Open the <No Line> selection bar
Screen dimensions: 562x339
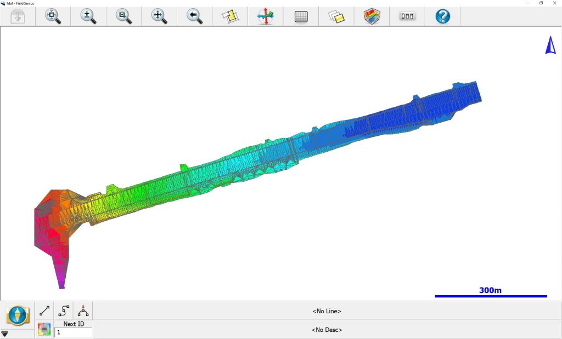[327, 311]
